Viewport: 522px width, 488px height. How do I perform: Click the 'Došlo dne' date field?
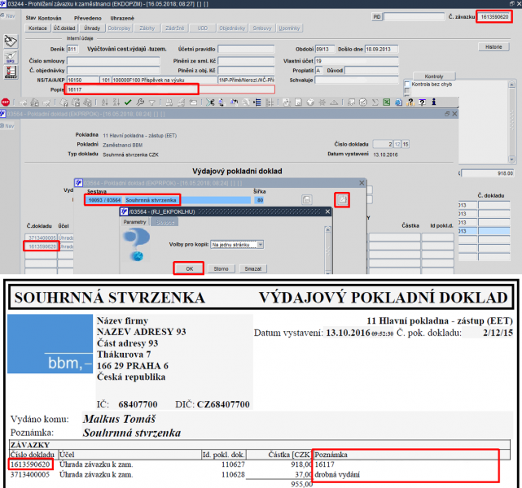point(381,49)
